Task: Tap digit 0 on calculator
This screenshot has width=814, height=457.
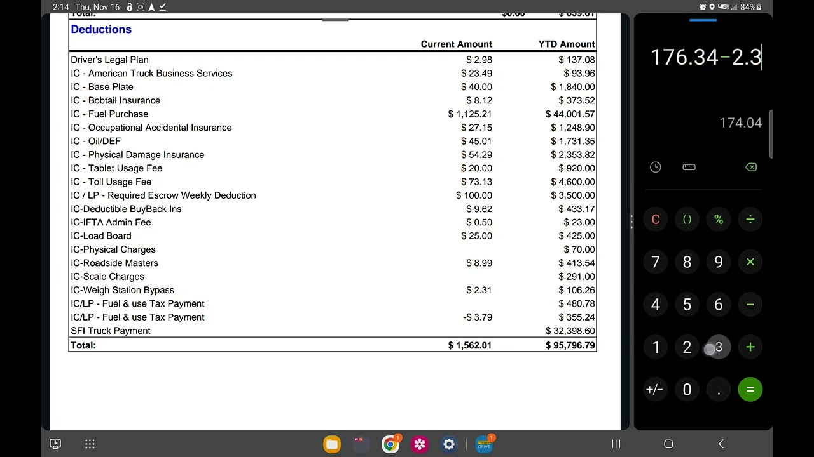Action: 687,390
